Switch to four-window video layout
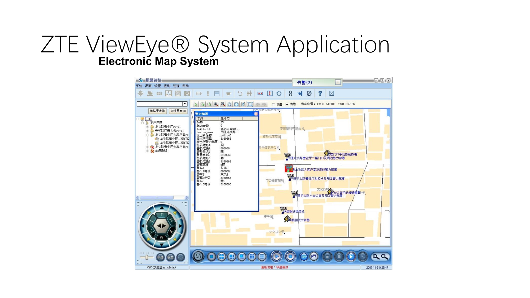530x298 pixels. (222, 256)
